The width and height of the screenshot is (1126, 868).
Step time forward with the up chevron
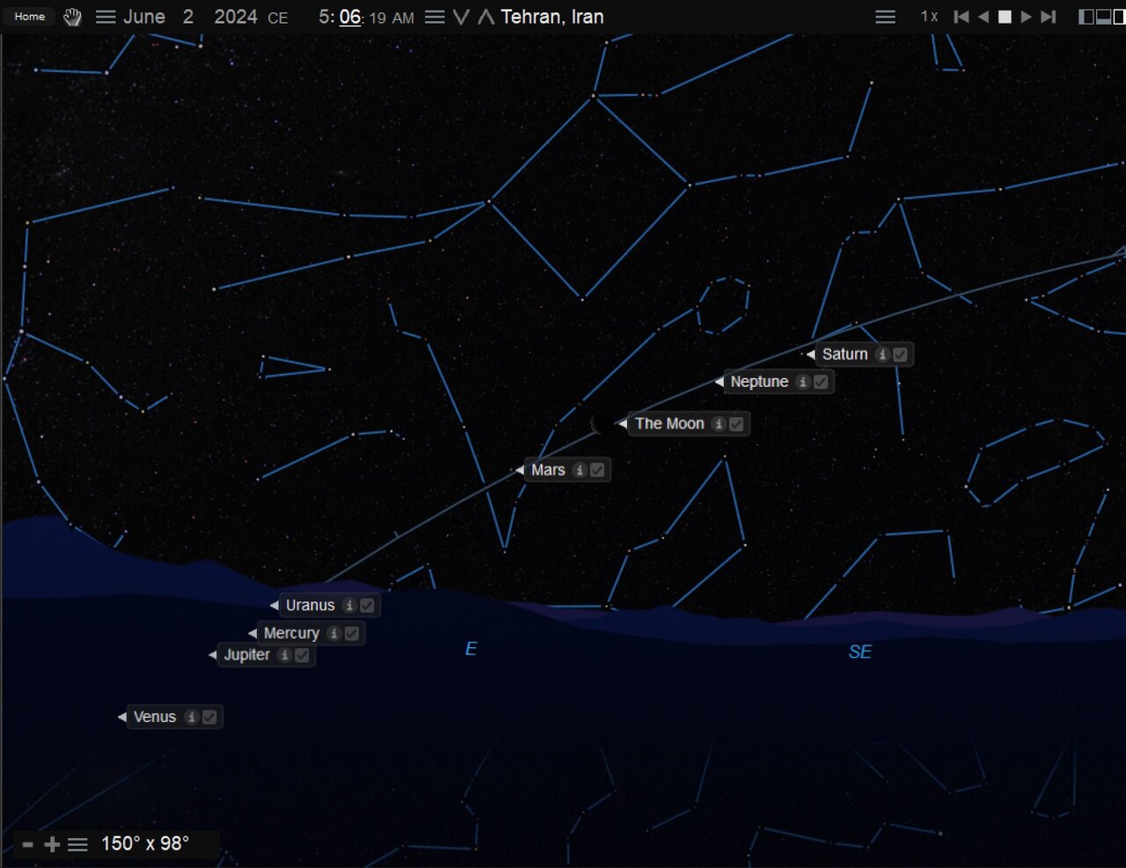(486, 17)
